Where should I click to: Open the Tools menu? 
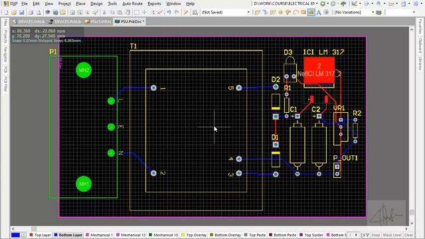tap(112, 4)
